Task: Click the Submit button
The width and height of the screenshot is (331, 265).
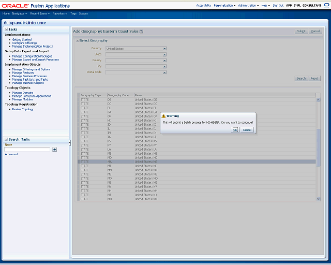Action: [x=301, y=31]
